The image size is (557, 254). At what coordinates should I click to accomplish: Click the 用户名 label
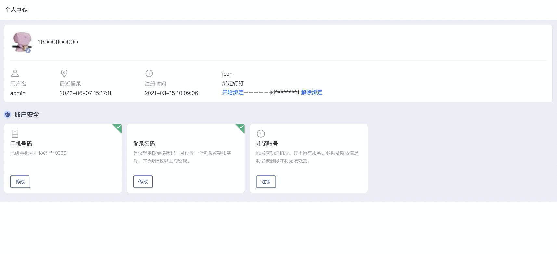pos(19,84)
